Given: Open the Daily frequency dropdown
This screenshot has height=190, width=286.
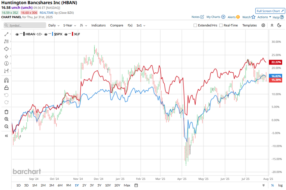Looking at the screenshot, I should tap(54, 25).
